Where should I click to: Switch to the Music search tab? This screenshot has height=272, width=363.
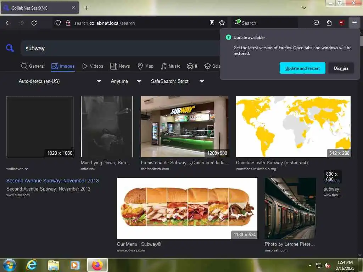click(171, 66)
